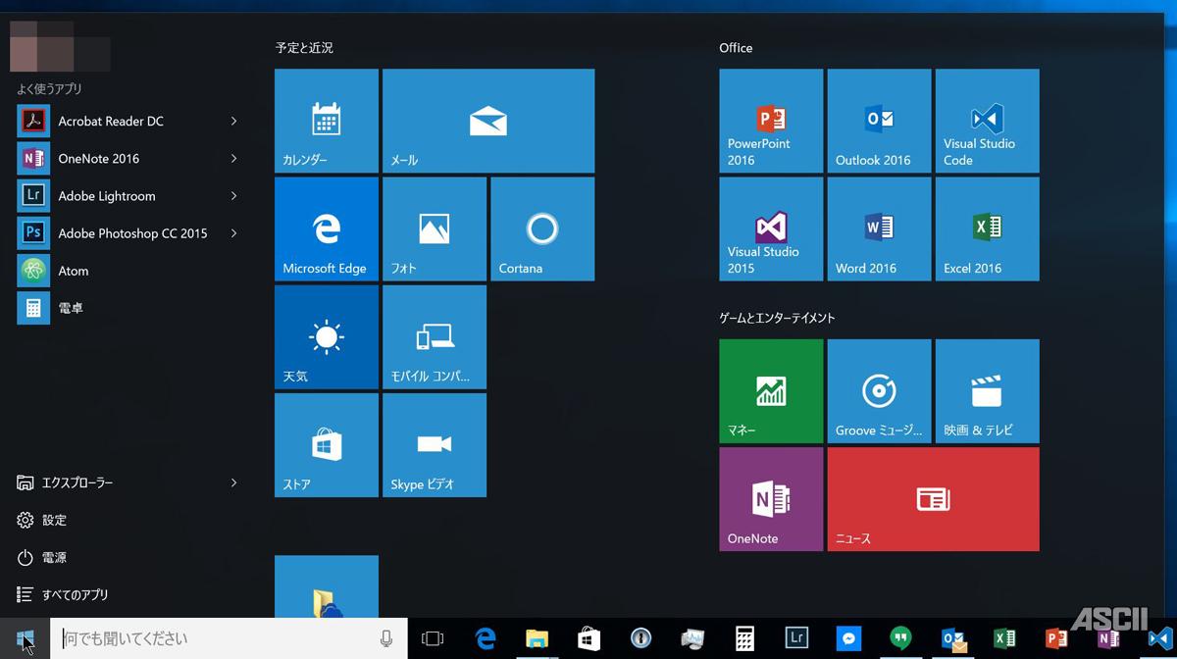1177x659 pixels.
Task: Launch the Outlook 2016 tile
Action: pyautogui.click(x=879, y=121)
